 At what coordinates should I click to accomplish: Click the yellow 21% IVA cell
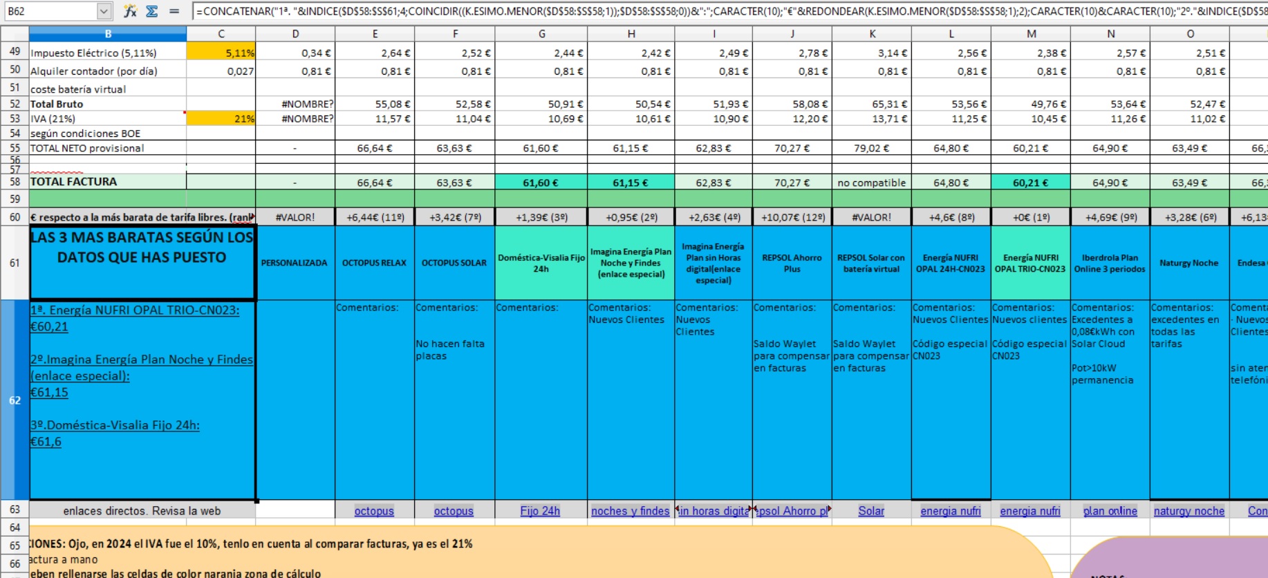(221, 119)
